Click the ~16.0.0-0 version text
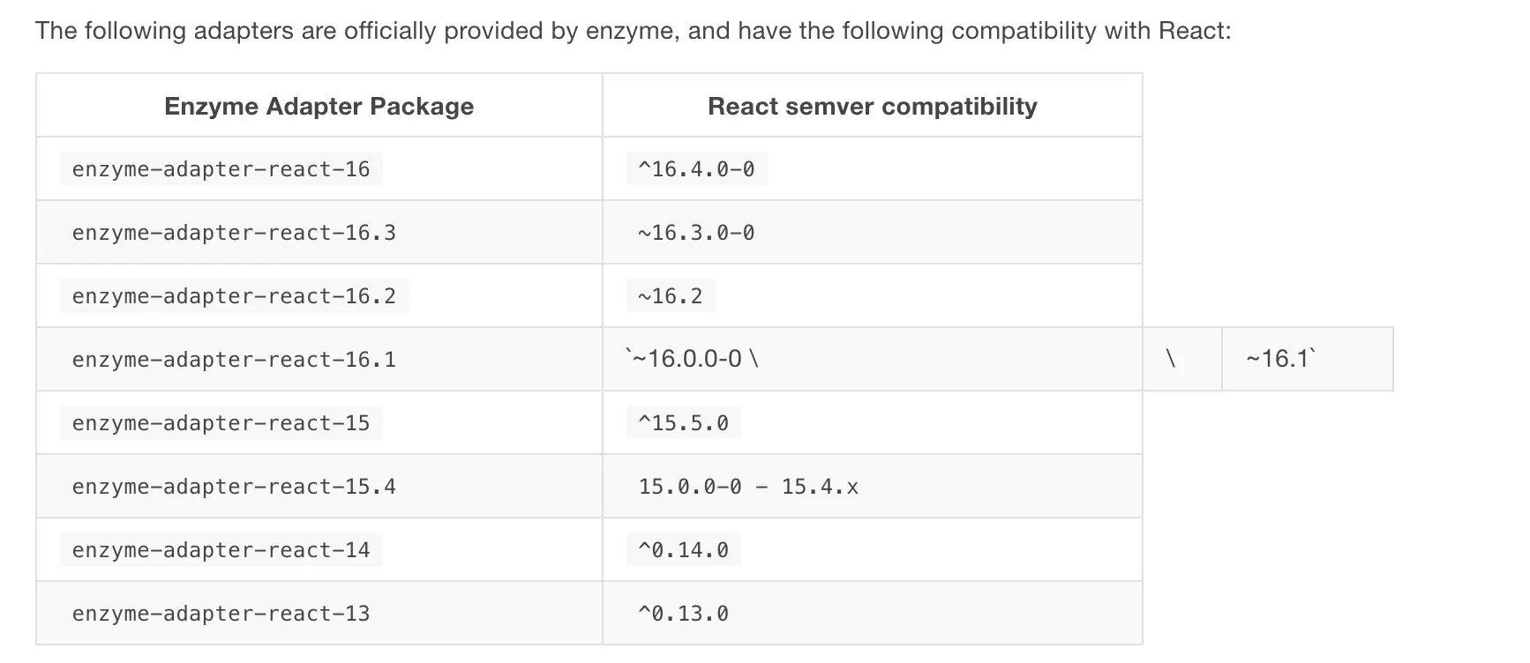The height and width of the screenshot is (663, 1530). [x=691, y=360]
